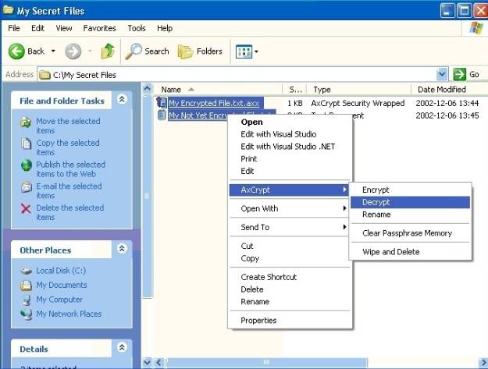The image size is (488, 369).
Task: Click Publish the selected items link
Action: tap(70, 169)
